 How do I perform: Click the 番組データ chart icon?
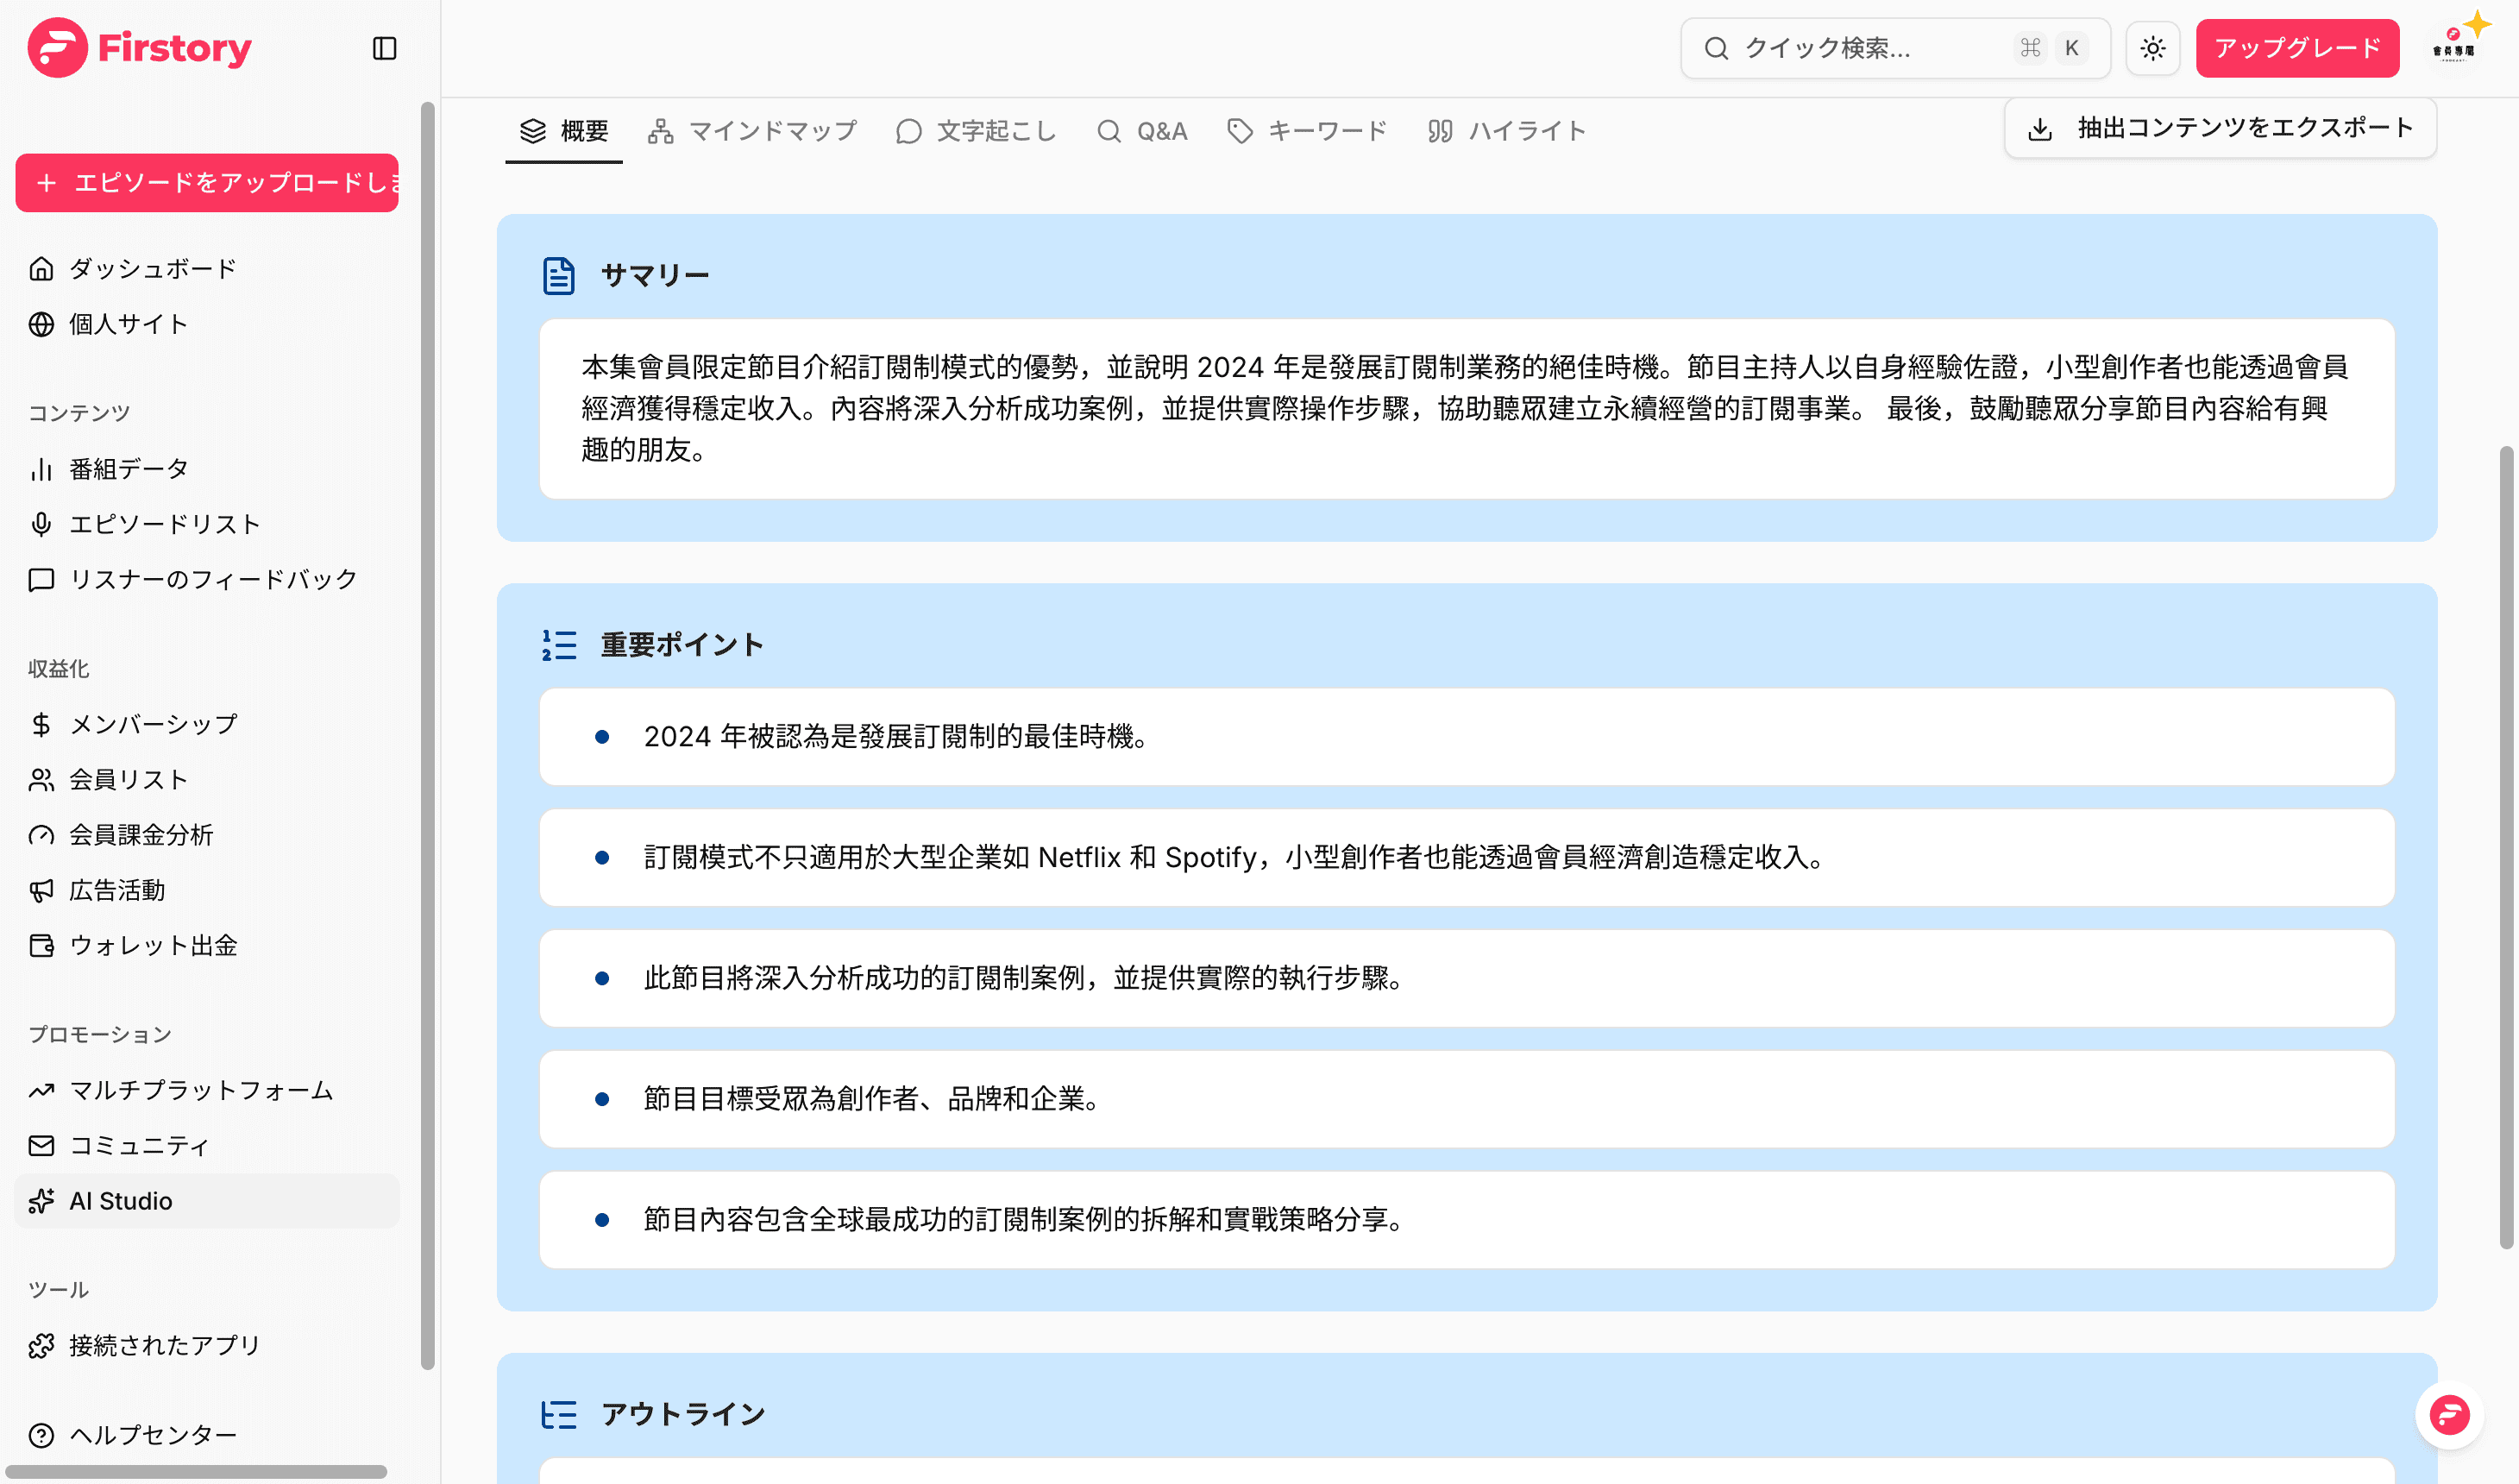pos(41,469)
